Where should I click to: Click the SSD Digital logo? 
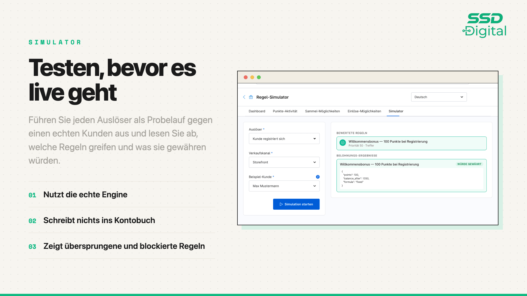pos(484,25)
